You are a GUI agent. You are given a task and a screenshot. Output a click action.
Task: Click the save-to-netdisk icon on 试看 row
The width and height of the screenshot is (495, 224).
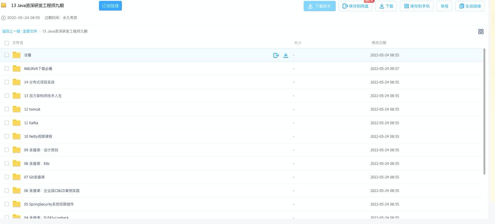276,55
